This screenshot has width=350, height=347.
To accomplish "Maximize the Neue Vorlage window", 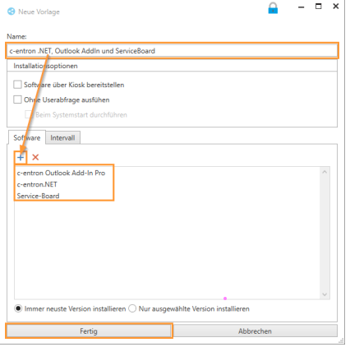I will click(x=318, y=7).
